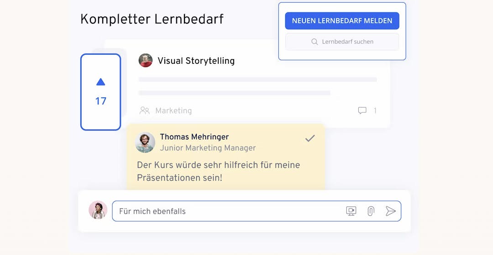
Task: Click the comment count 1
Action: tap(375, 110)
